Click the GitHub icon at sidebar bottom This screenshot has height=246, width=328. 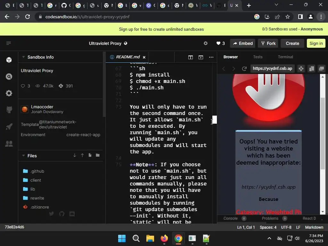tap(62, 214)
